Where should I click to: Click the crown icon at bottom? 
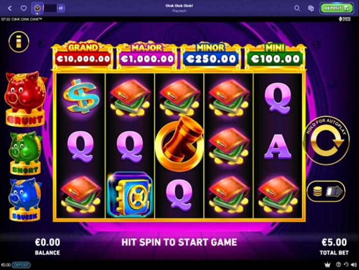pos(327,265)
